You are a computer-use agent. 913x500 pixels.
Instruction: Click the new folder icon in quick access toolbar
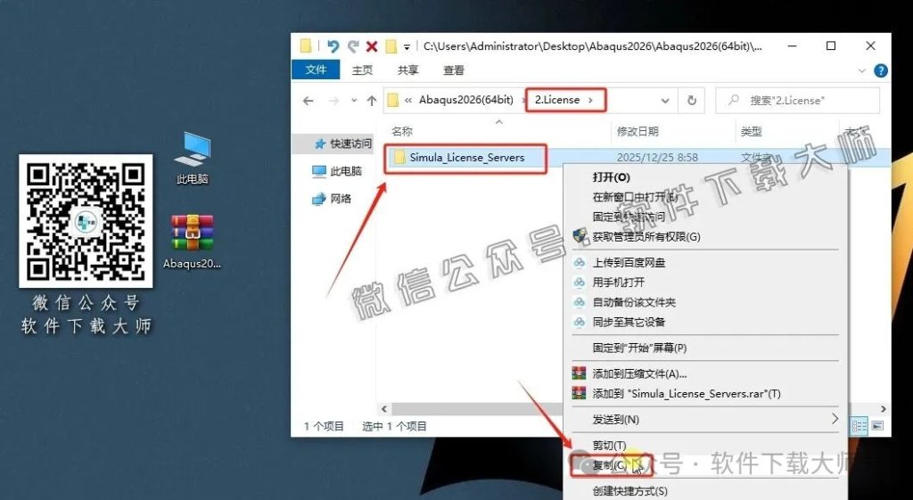click(391, 46)
